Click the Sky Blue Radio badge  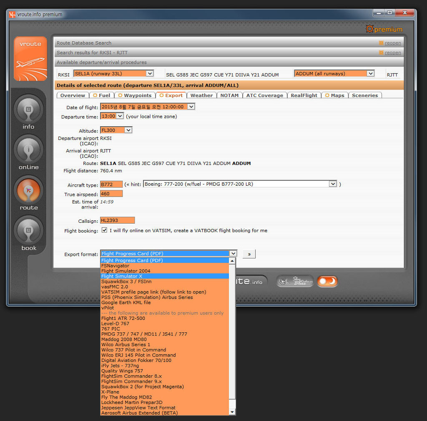tap(295, 281)
